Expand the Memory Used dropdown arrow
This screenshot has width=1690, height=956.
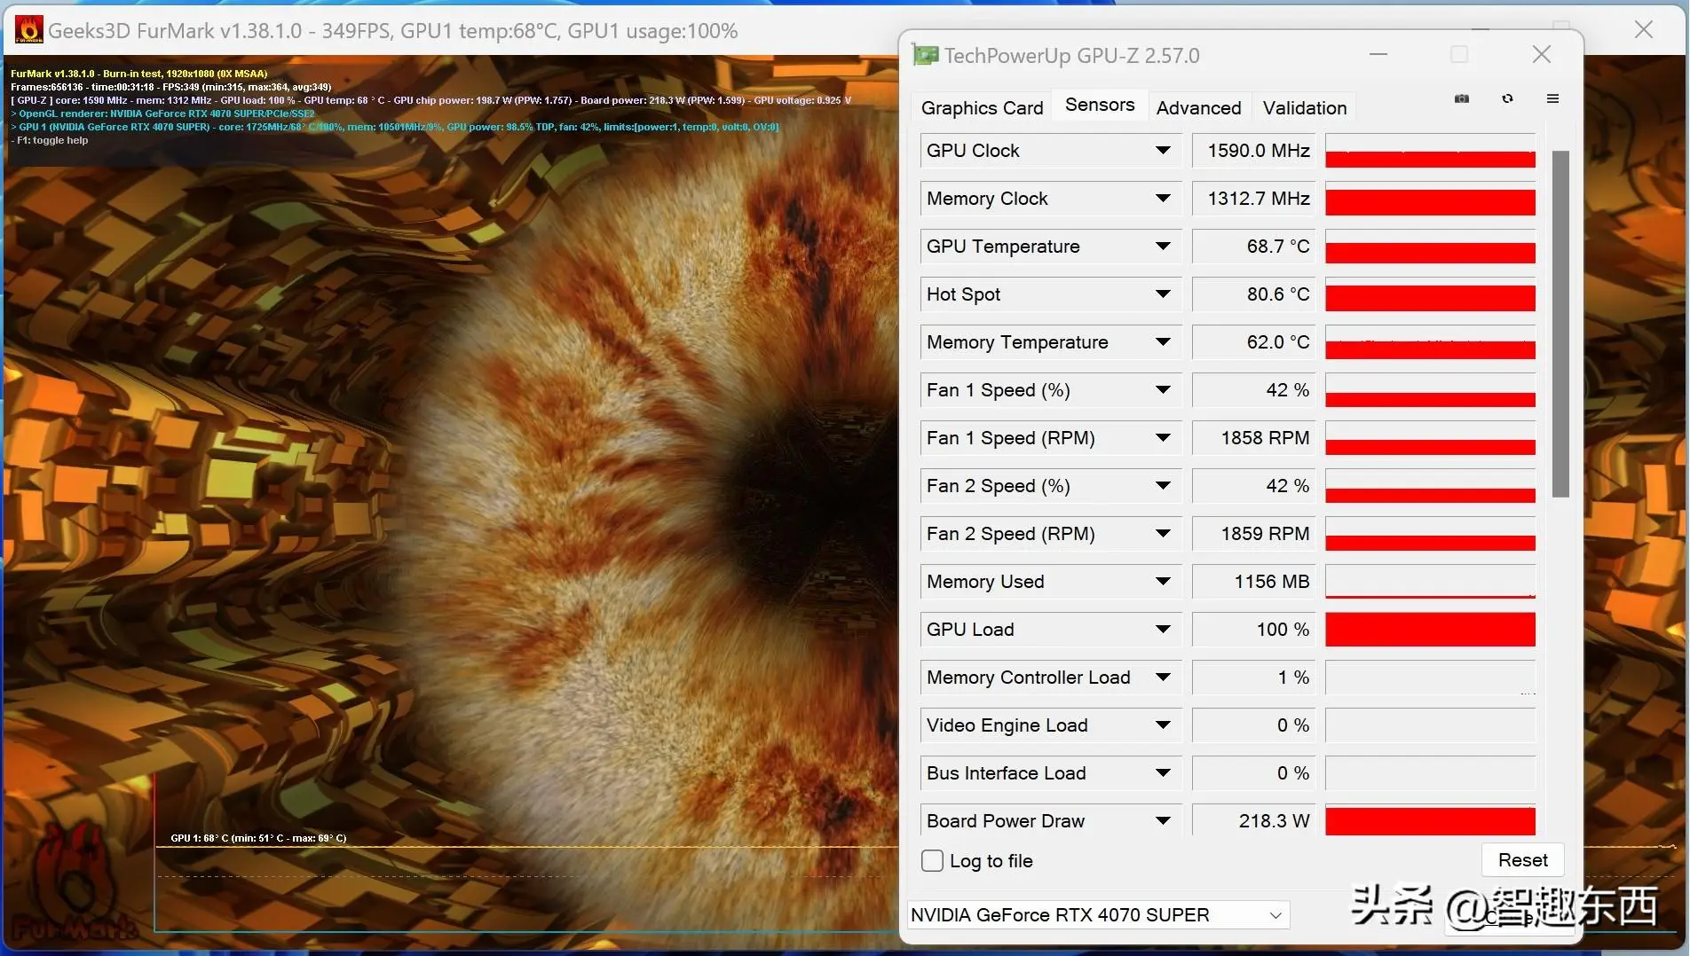point(1163,581)
